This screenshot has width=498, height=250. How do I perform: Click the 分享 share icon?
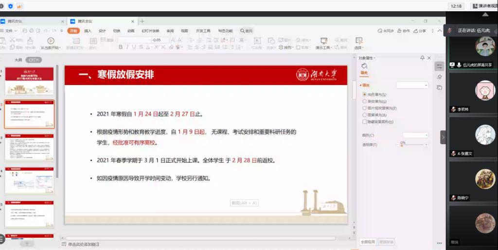pos(418,31)
